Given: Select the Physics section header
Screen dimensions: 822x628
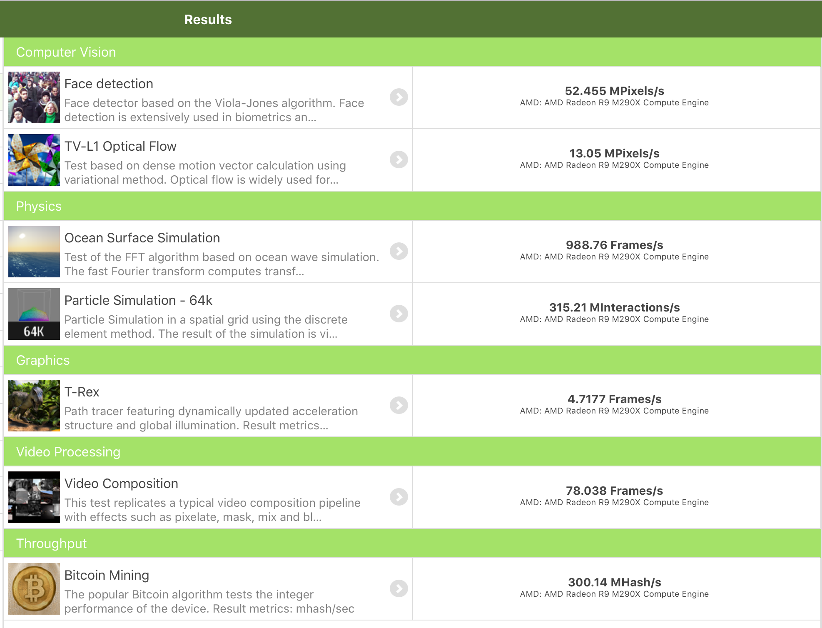Looking at the screenshot, I should click(412, 206).
